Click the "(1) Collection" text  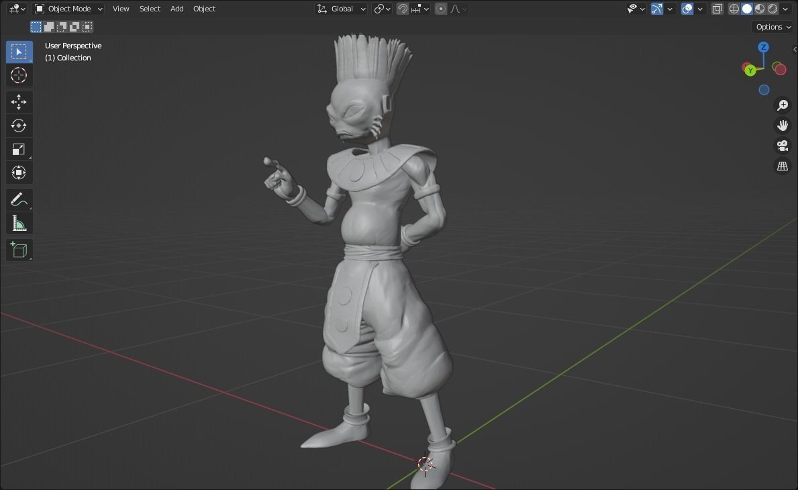[68, 58]
